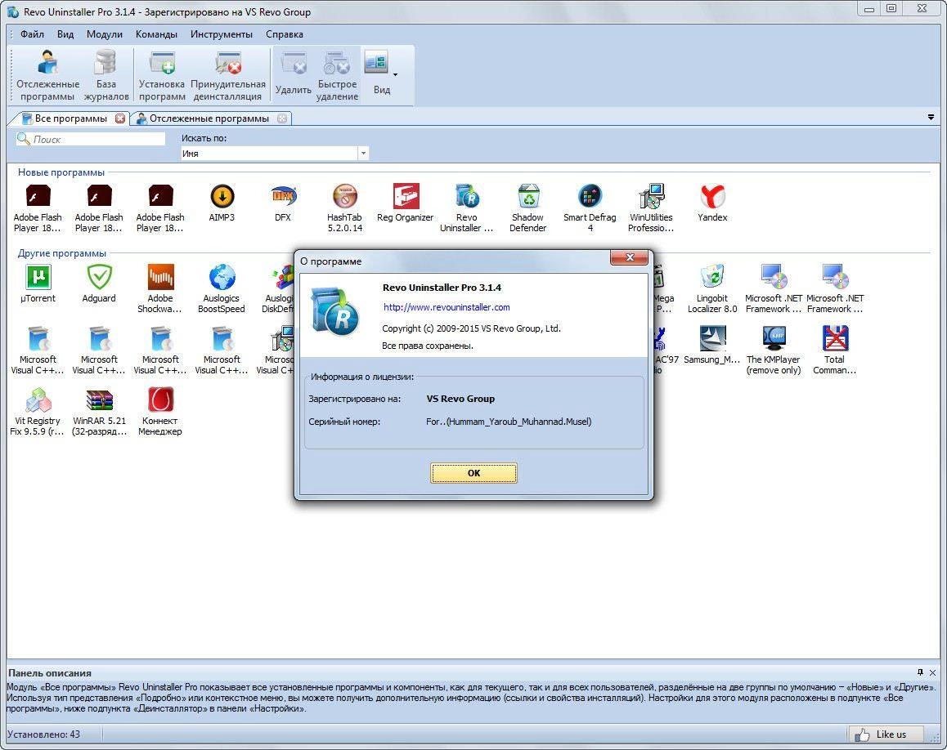The width and height of the screenshot is (947, 750).
Task: Click VS Revo Group registration name
Action: (460, 399)
